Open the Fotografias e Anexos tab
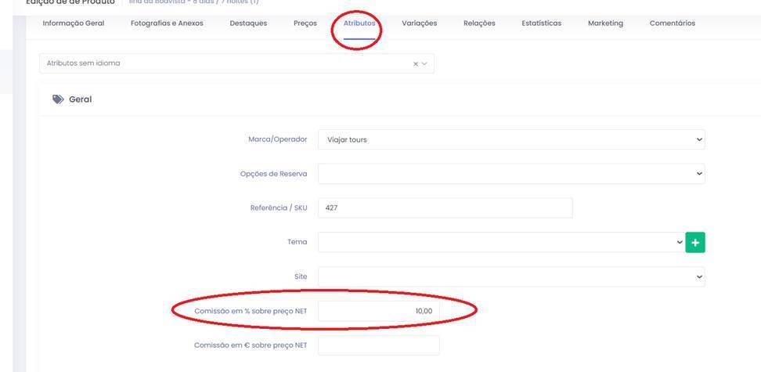 coord(167,23)
